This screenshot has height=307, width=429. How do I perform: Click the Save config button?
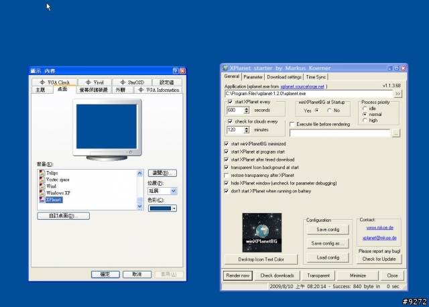[x=328, y=229]
